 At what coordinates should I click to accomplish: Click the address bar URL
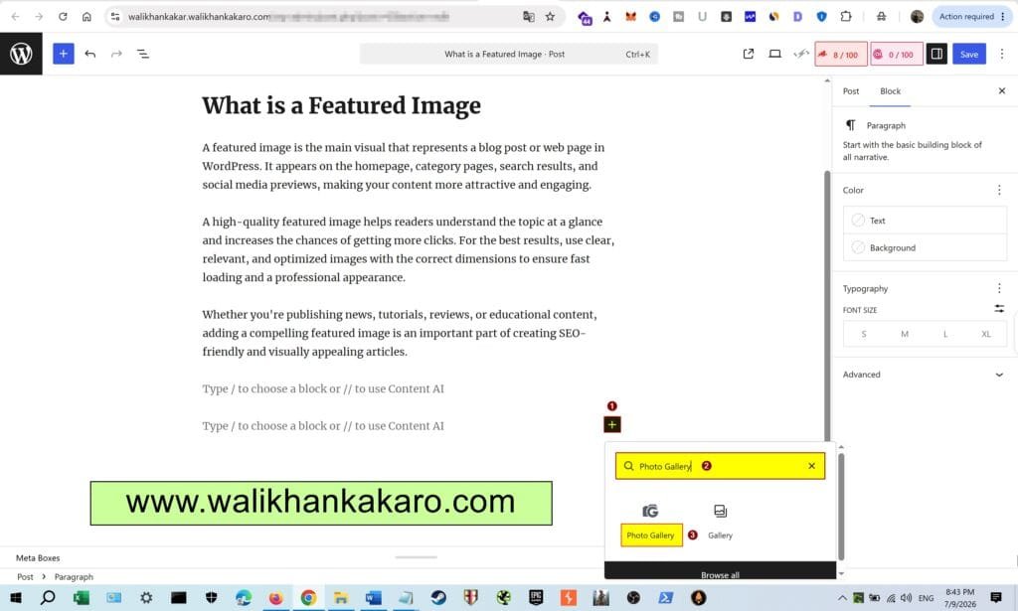[199, 16]
